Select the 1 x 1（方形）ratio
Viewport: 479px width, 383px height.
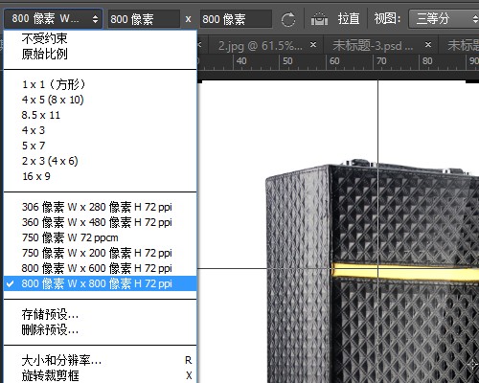tap(100, 84)
